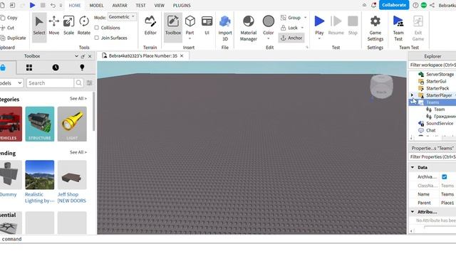Switch to the VIEW ribbon tab
The height and width of the screenshot is (256, 456).
point(159,5)
